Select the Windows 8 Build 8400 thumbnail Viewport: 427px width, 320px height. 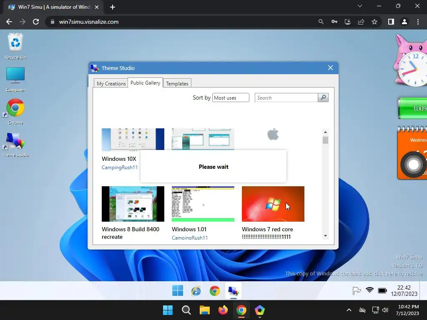click(133, 204)
